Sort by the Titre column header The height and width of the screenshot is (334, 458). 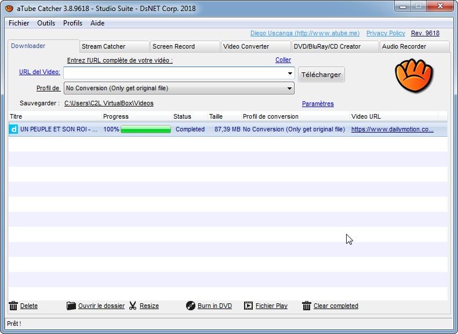point(55,116)
